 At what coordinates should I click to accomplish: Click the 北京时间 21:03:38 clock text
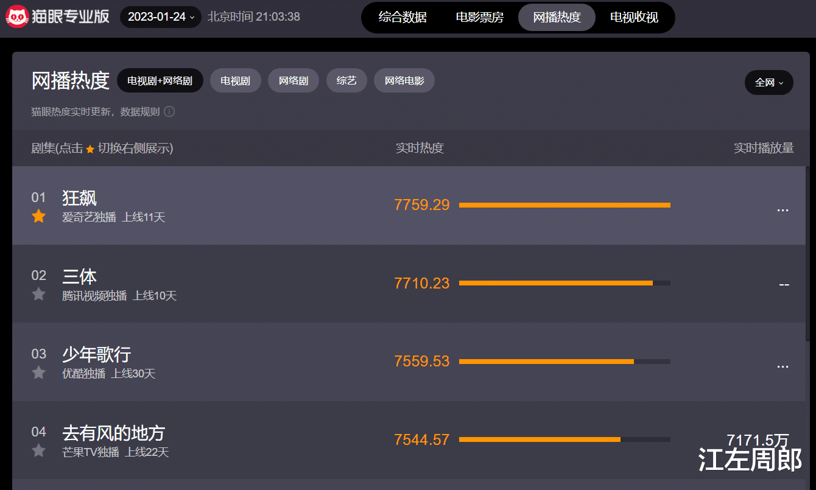(254, 17)
